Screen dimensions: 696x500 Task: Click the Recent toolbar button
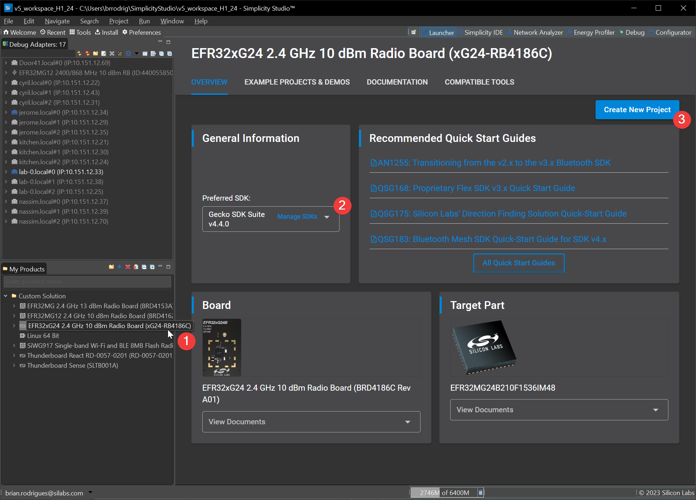tap(53, 33)
